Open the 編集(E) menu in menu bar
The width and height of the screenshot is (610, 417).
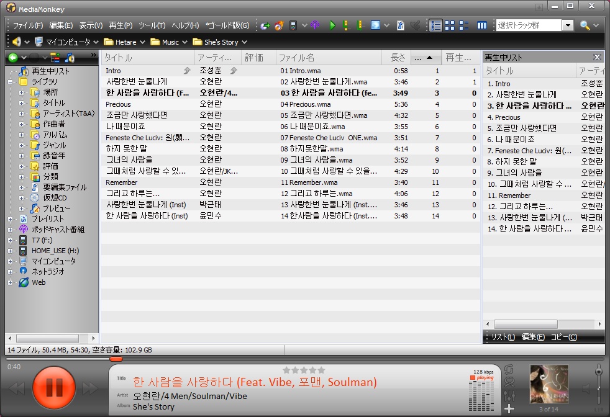(61, 25)
